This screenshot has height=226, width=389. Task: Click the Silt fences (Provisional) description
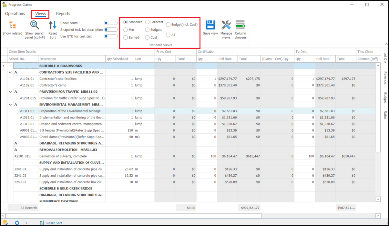(72, 130)
